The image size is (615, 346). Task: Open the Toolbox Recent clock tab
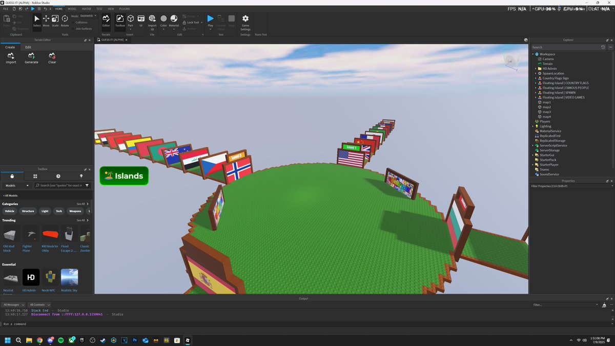pyautogui.click(x=58, y=176)
